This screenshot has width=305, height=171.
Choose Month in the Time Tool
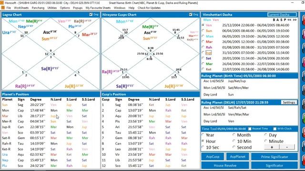[x=234, y=135]
